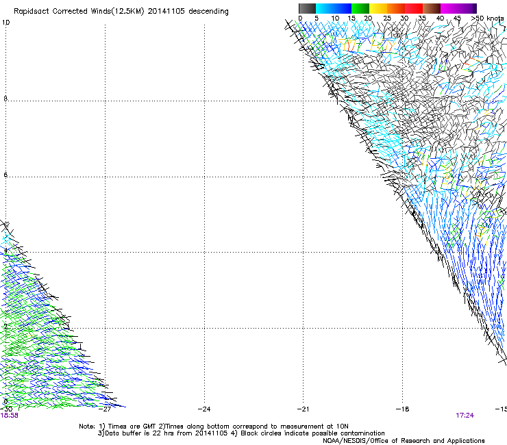Select the yellow 20–25 knots color bar segment
The image size is (507, 445).
pyautogui.click(x=378, y=8)
